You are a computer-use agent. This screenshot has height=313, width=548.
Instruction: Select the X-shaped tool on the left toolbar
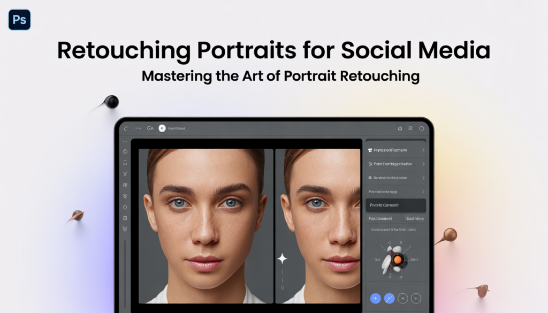tap(125, 173)
